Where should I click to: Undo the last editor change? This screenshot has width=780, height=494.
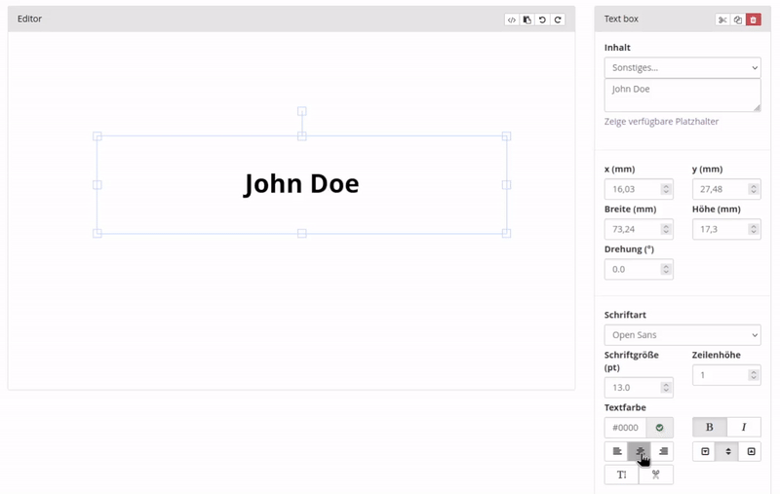pos(542,19)
